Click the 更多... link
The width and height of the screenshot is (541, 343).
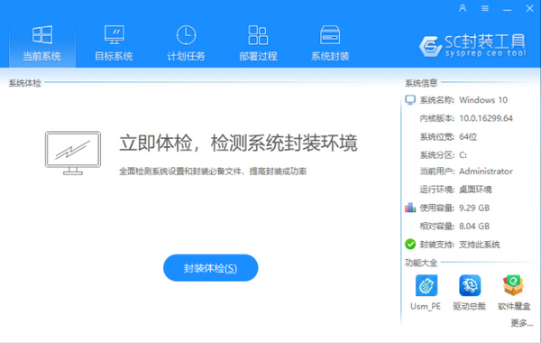click(x=522, y=323)
